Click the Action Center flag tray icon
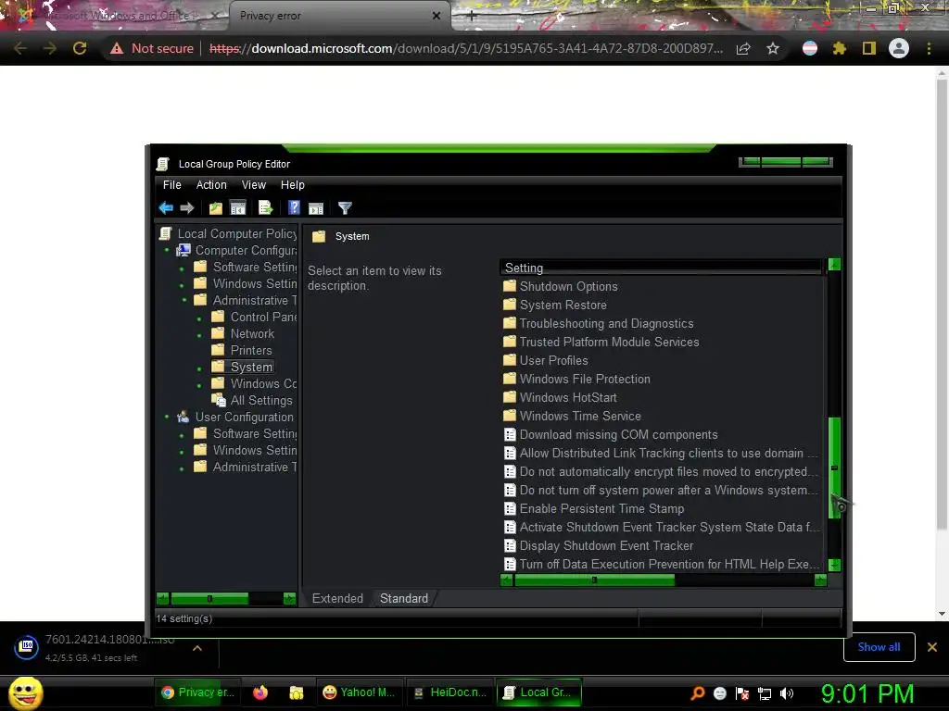The height and width of the screenshot is (711, 949). [742, 693]
